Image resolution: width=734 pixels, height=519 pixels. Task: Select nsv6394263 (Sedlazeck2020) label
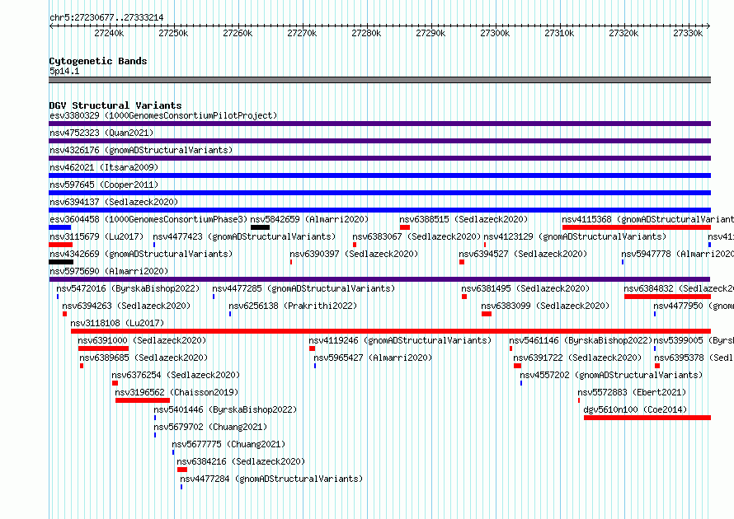pyautogui.click(x=126, y=306)
